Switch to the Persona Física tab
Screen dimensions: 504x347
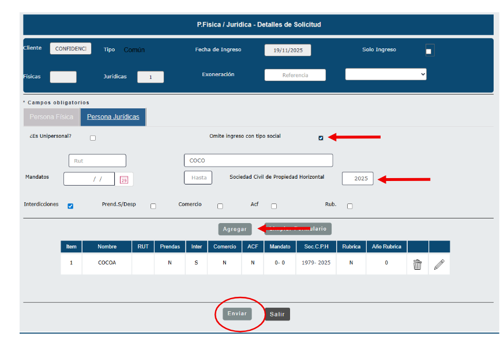point(51,117)
